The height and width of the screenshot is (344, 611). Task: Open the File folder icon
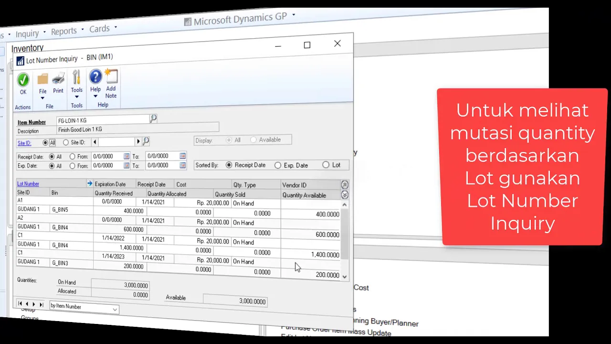coord(43,79)
